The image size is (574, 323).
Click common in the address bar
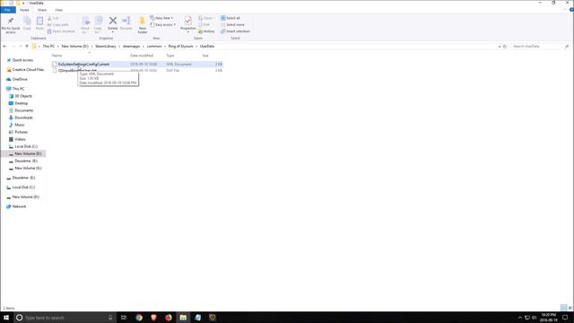(x=154, y=46)
